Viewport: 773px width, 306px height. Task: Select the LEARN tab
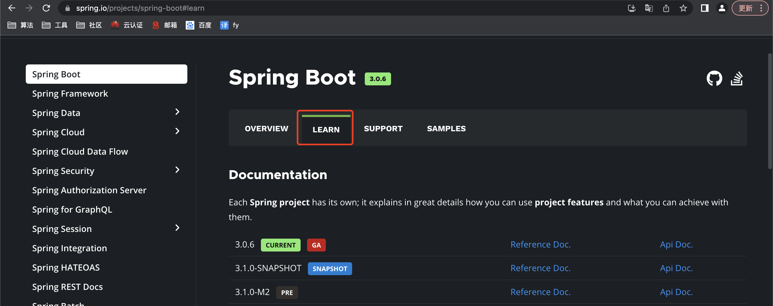click(x=326, y=129)
